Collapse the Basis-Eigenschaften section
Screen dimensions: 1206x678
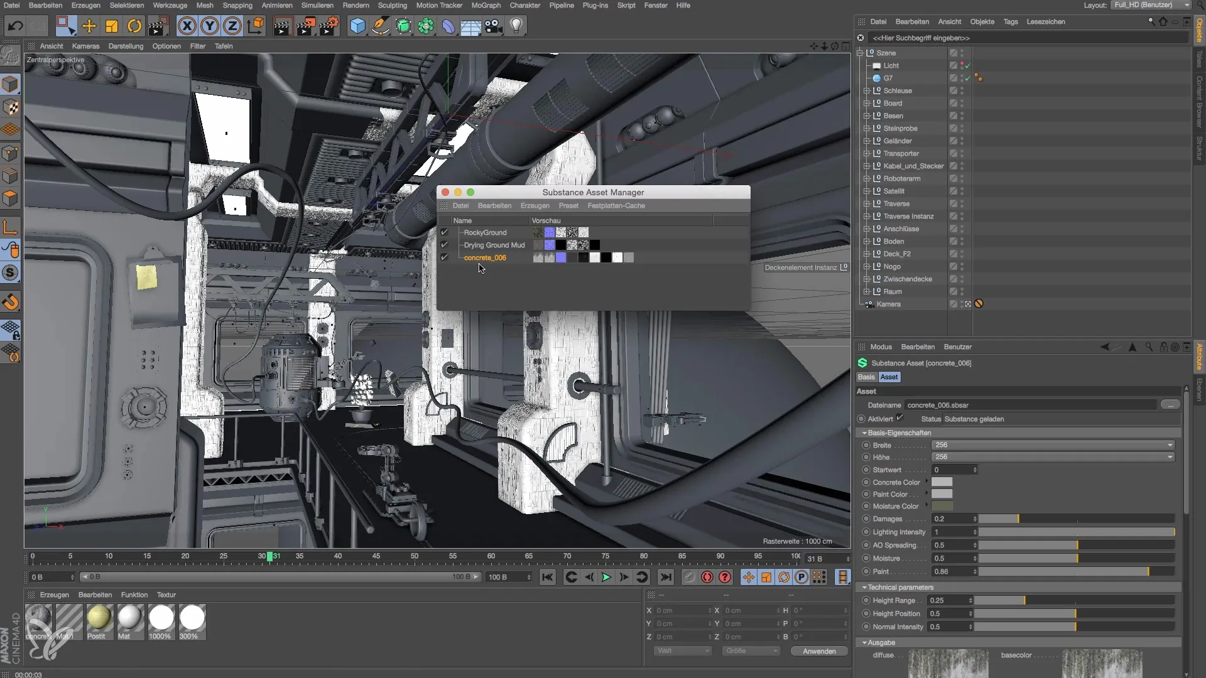click(864, 433)
